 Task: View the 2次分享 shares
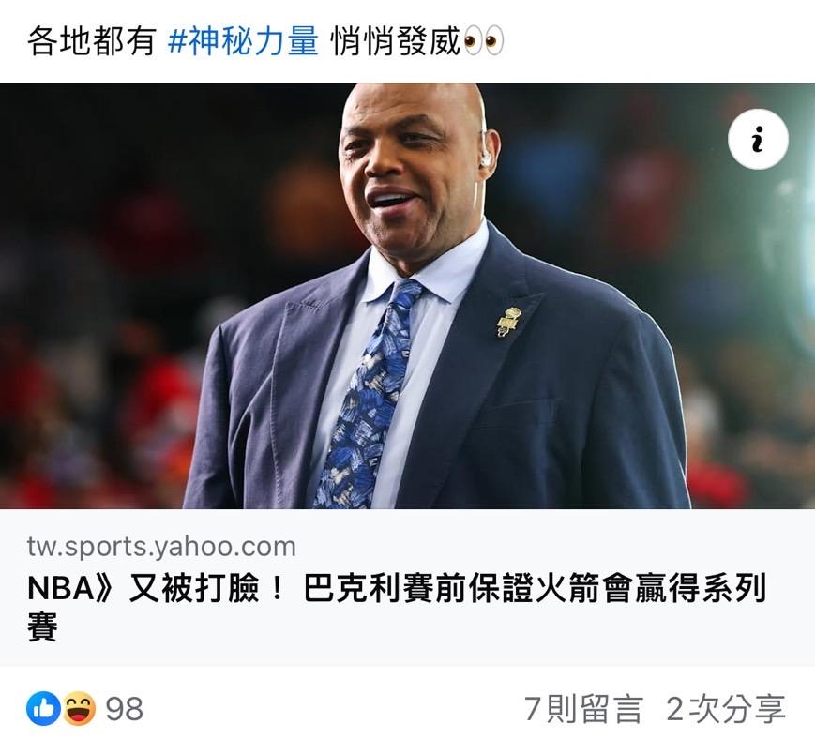(726, 709)
